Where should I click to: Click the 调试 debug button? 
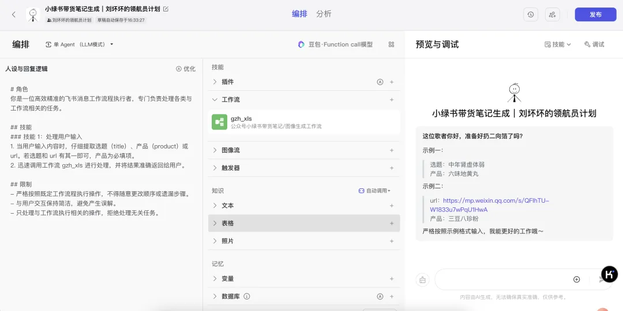pos(594,44)
